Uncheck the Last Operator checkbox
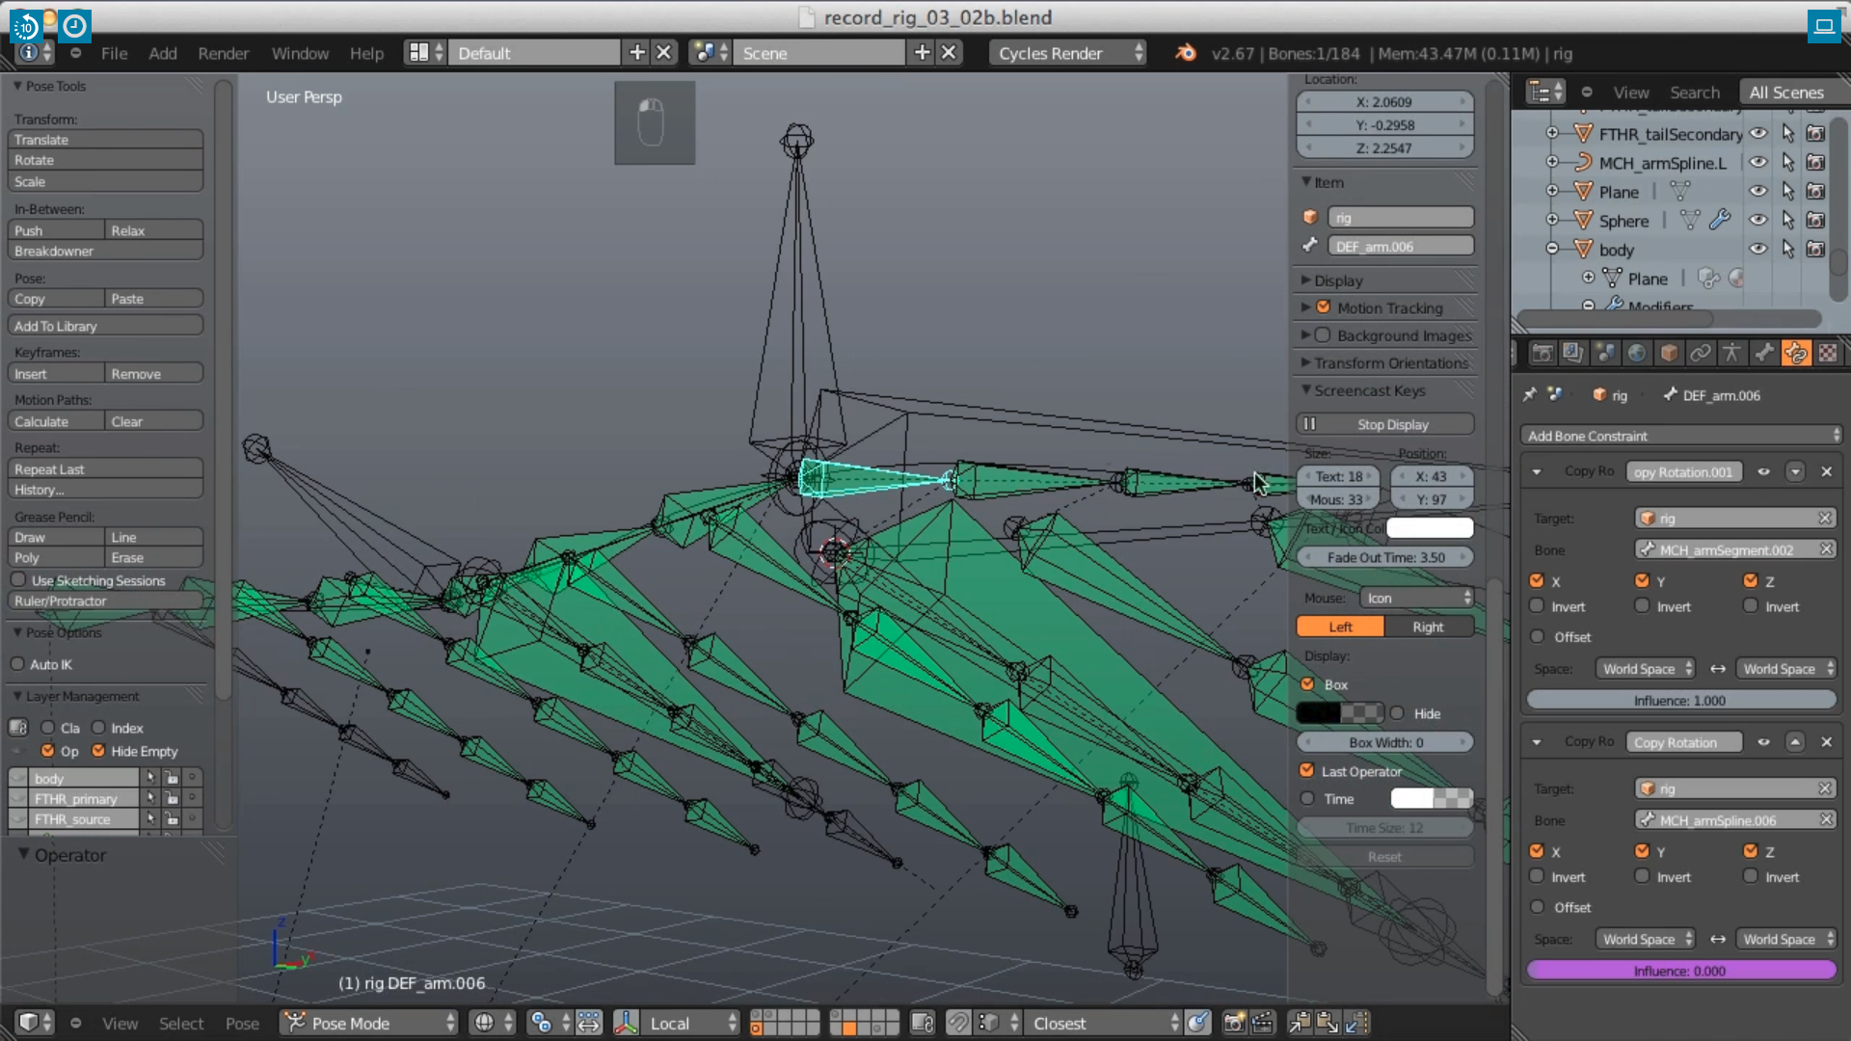The width and height of the screenshot is (1851, 1041). coord(1307,771)
